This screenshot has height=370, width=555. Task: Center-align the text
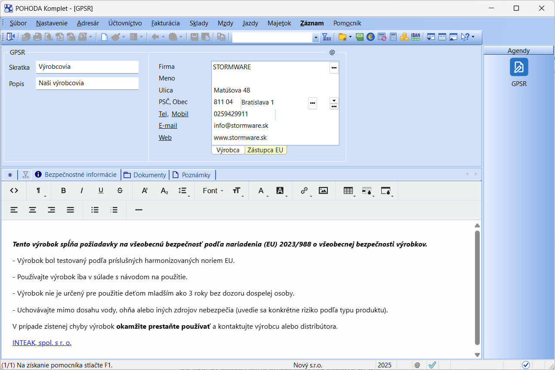(x=33, y=210)
